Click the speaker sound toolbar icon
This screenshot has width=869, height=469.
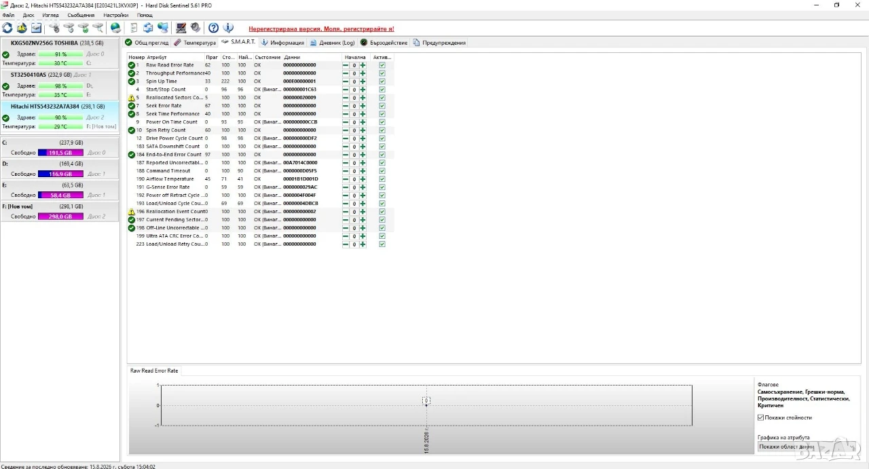point(196,28)
